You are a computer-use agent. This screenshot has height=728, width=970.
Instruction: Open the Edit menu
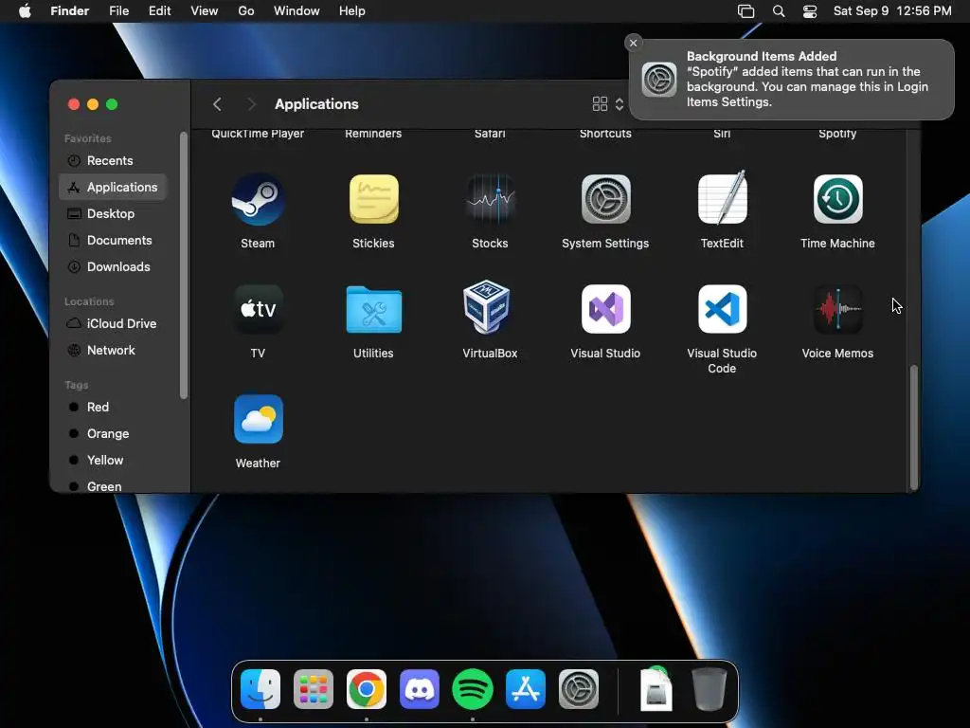point(159,11)
